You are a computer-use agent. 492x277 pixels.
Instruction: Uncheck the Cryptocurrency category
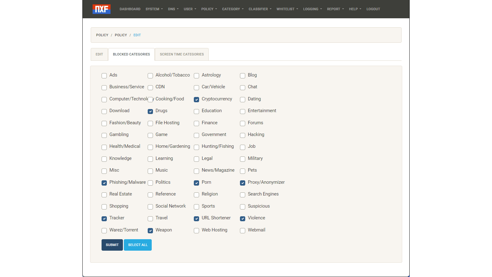point(197,99)
